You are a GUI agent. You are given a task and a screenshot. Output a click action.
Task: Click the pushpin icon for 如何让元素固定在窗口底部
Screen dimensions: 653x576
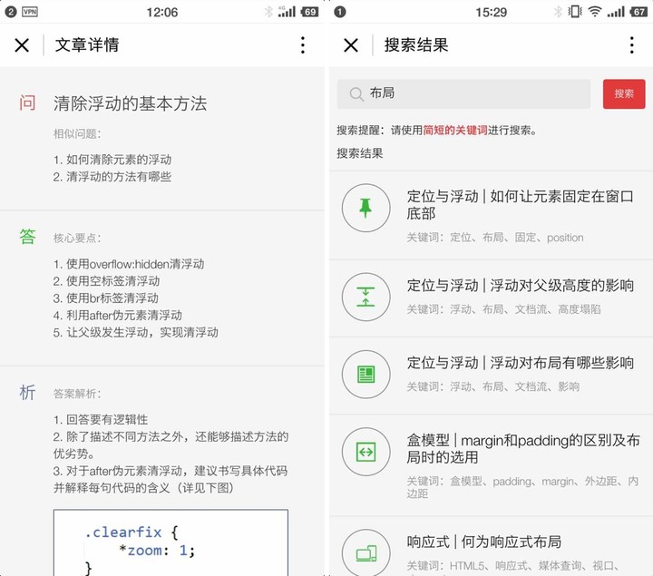365,208
